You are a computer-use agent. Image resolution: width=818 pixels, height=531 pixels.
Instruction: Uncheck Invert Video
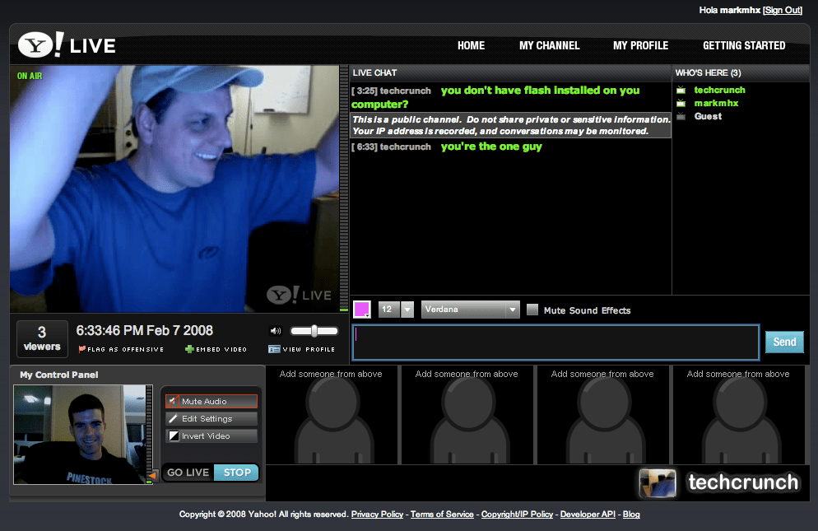[x=211, y=436]
